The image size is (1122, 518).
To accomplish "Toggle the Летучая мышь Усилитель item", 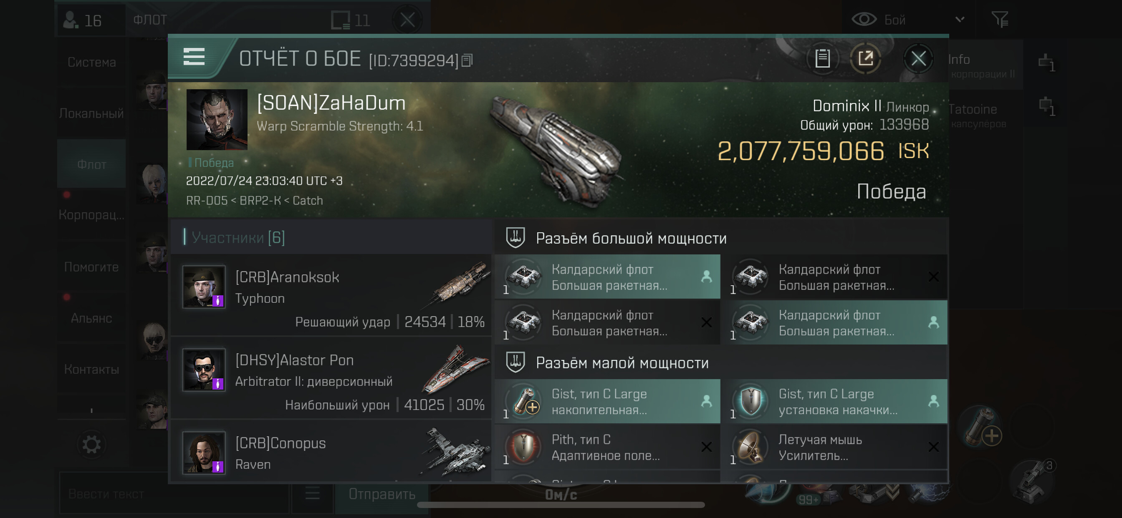I will (834, 447).
